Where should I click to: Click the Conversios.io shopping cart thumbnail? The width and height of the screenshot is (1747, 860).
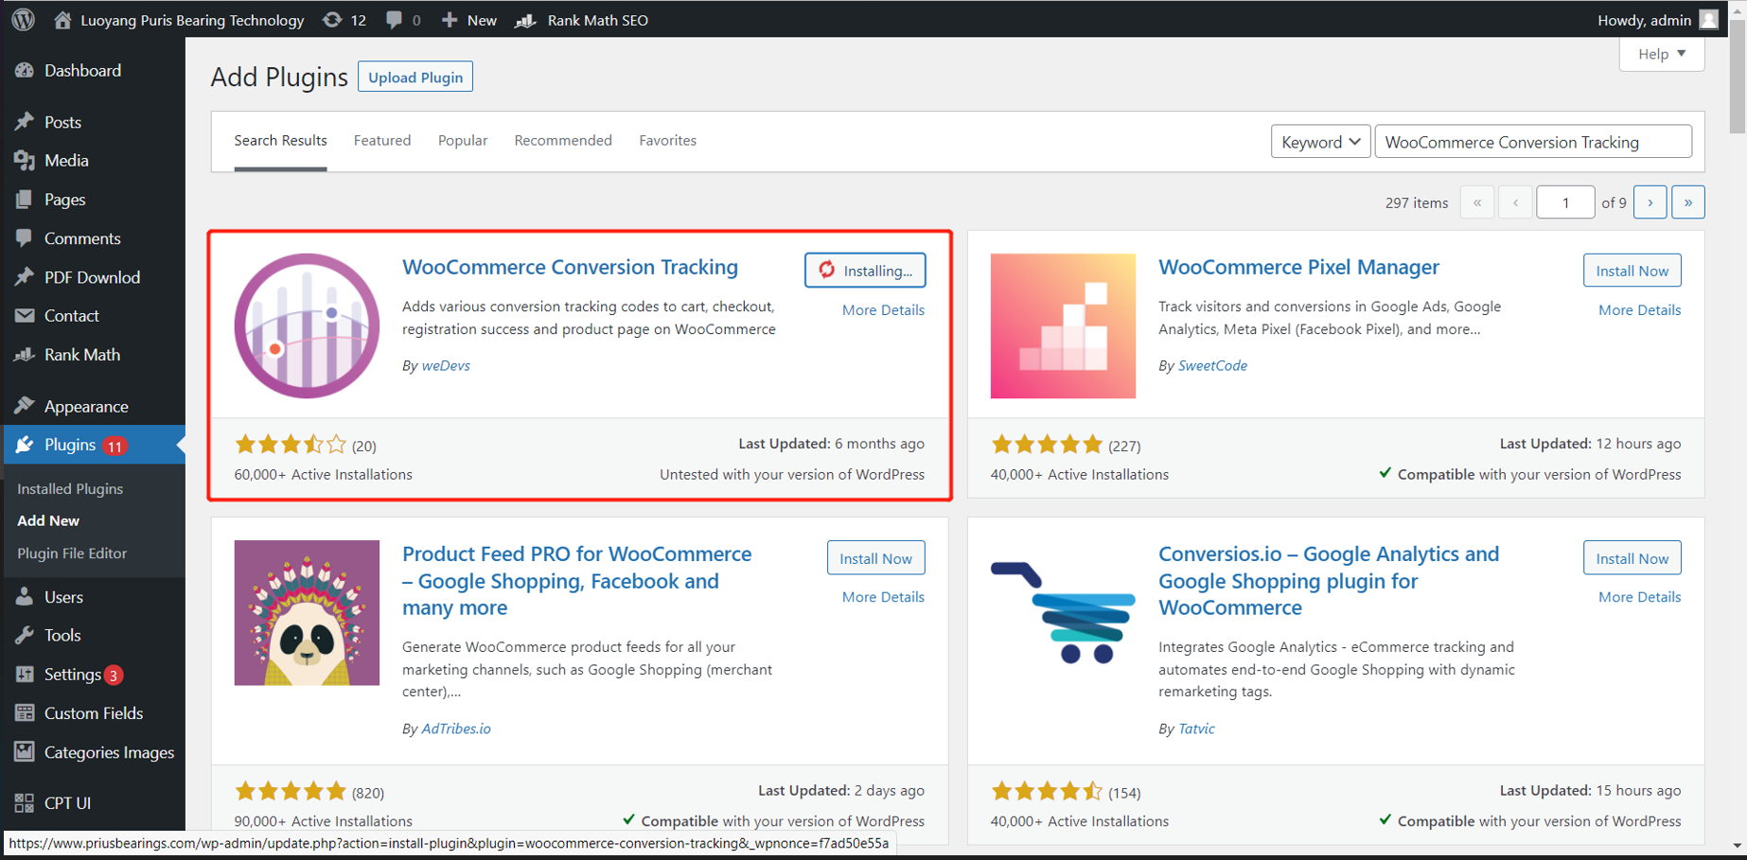coord(1063,613)
